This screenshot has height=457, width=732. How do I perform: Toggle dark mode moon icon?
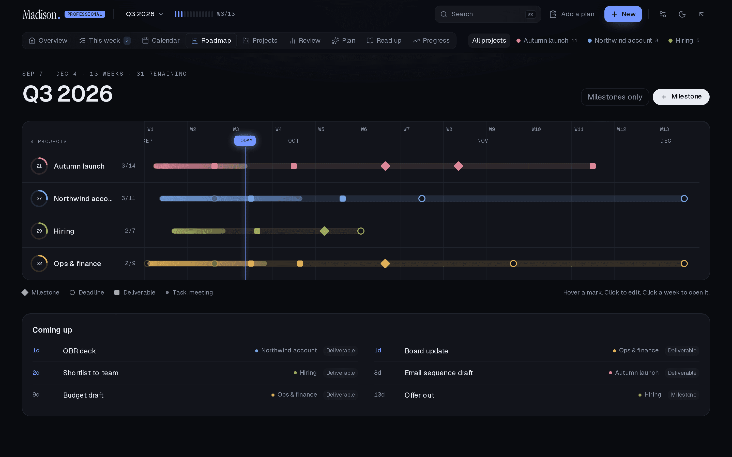point(682,14)
